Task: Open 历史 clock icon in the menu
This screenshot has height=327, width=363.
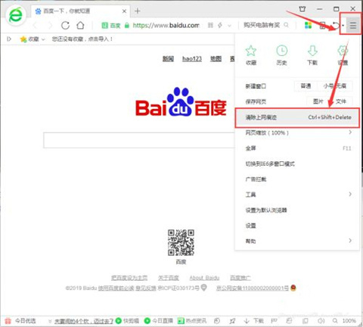Action: [x=281, y=55]
